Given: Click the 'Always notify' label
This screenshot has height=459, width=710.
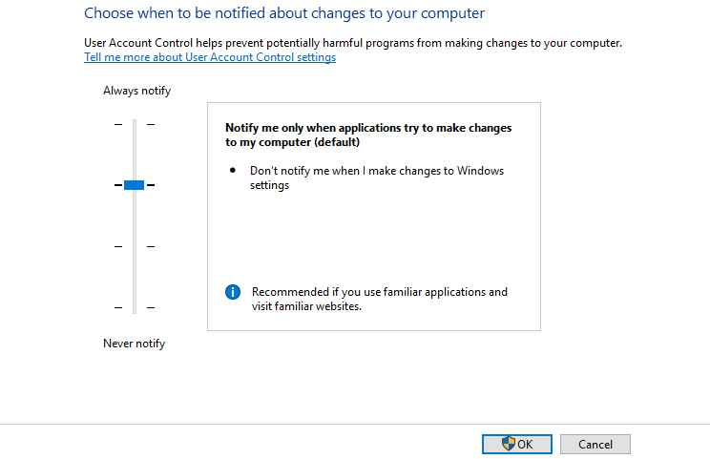Looking at the screenshot, I should pos(136,91).
